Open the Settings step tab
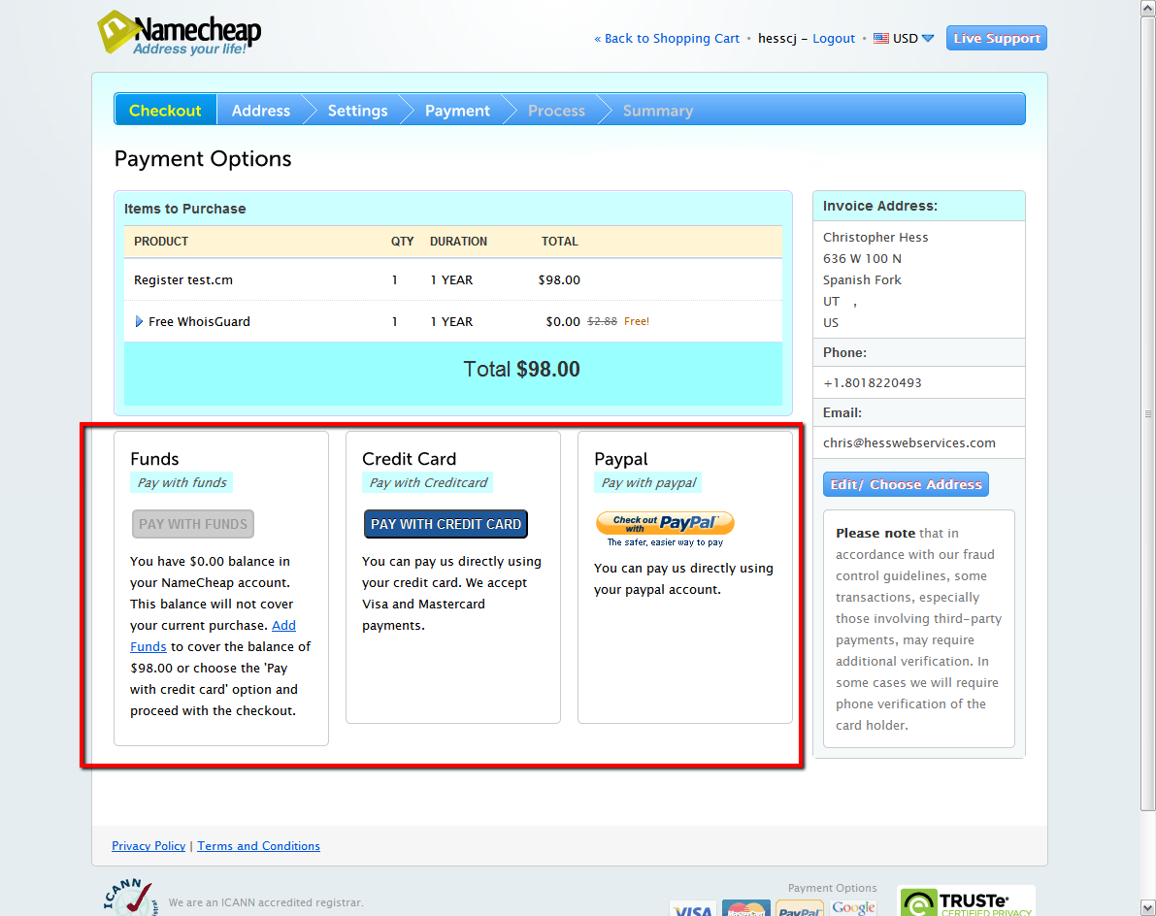 [357, 111]
